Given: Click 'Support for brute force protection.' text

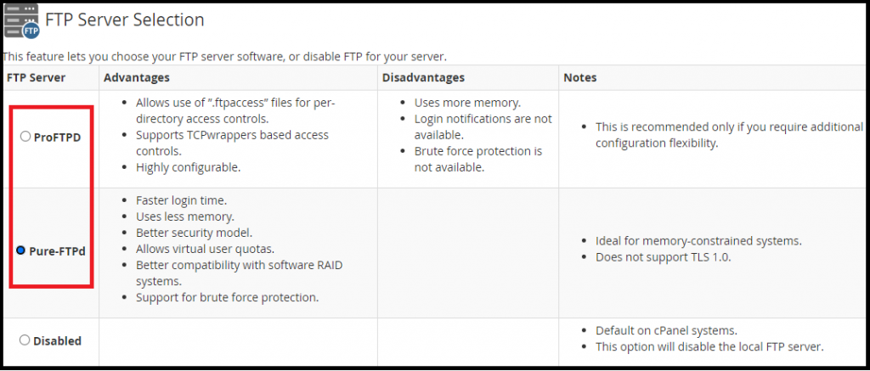Looking at the screenshot, I should (228, 297).
